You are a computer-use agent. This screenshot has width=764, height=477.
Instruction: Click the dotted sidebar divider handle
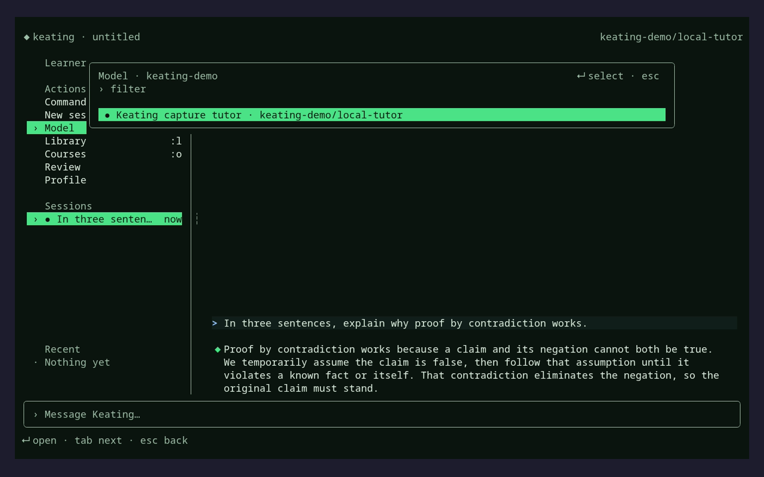pos(197,219)
